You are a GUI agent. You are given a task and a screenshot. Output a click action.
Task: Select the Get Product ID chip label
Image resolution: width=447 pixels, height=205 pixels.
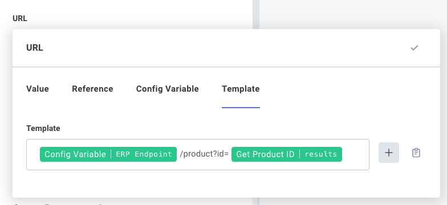tap(265, 154)
